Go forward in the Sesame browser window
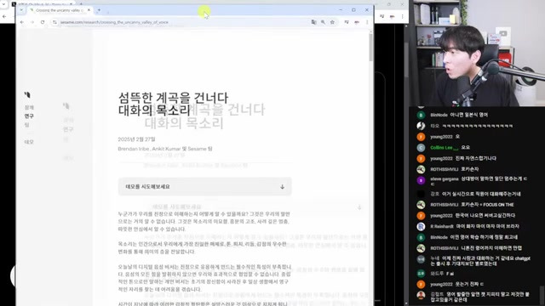Screen dimensions: 545x306 coord(32,22)
